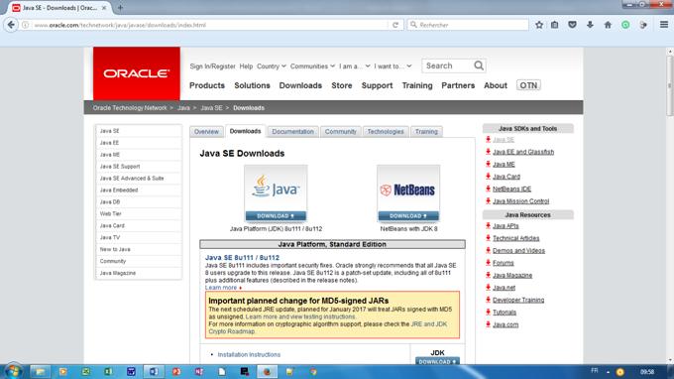Show hidden tray icons arrow

[608, 372]
